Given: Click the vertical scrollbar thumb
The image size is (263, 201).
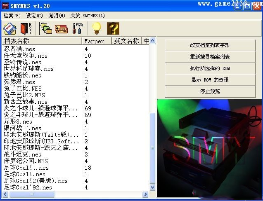Looking at the screenshot, I should (152, 148).
